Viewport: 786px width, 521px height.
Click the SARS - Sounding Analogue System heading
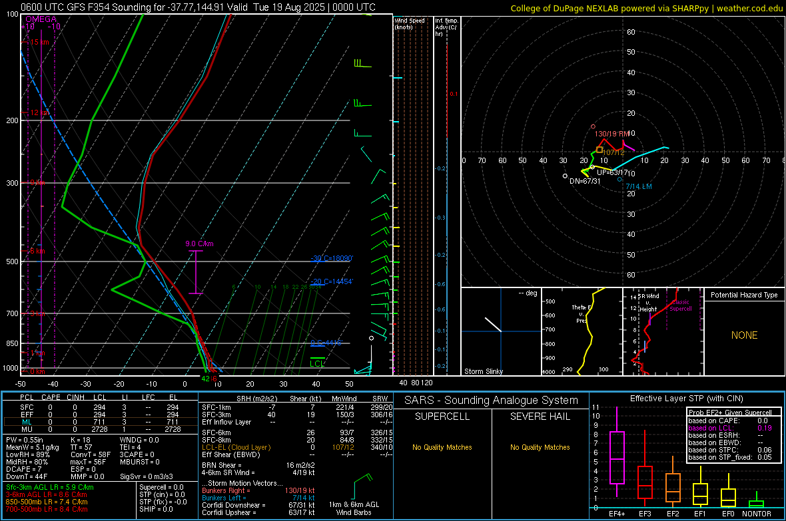tap(492, 401)
